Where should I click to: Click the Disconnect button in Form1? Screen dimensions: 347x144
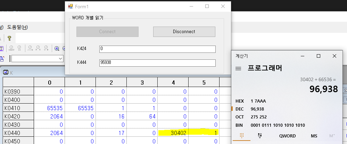[x=184, y=32]
